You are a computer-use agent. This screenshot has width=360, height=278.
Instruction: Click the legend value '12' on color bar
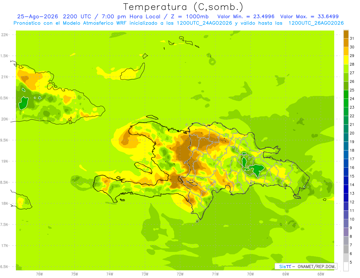coord(352,202)
